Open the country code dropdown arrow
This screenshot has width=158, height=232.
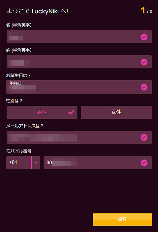click(x=36, y=163)
